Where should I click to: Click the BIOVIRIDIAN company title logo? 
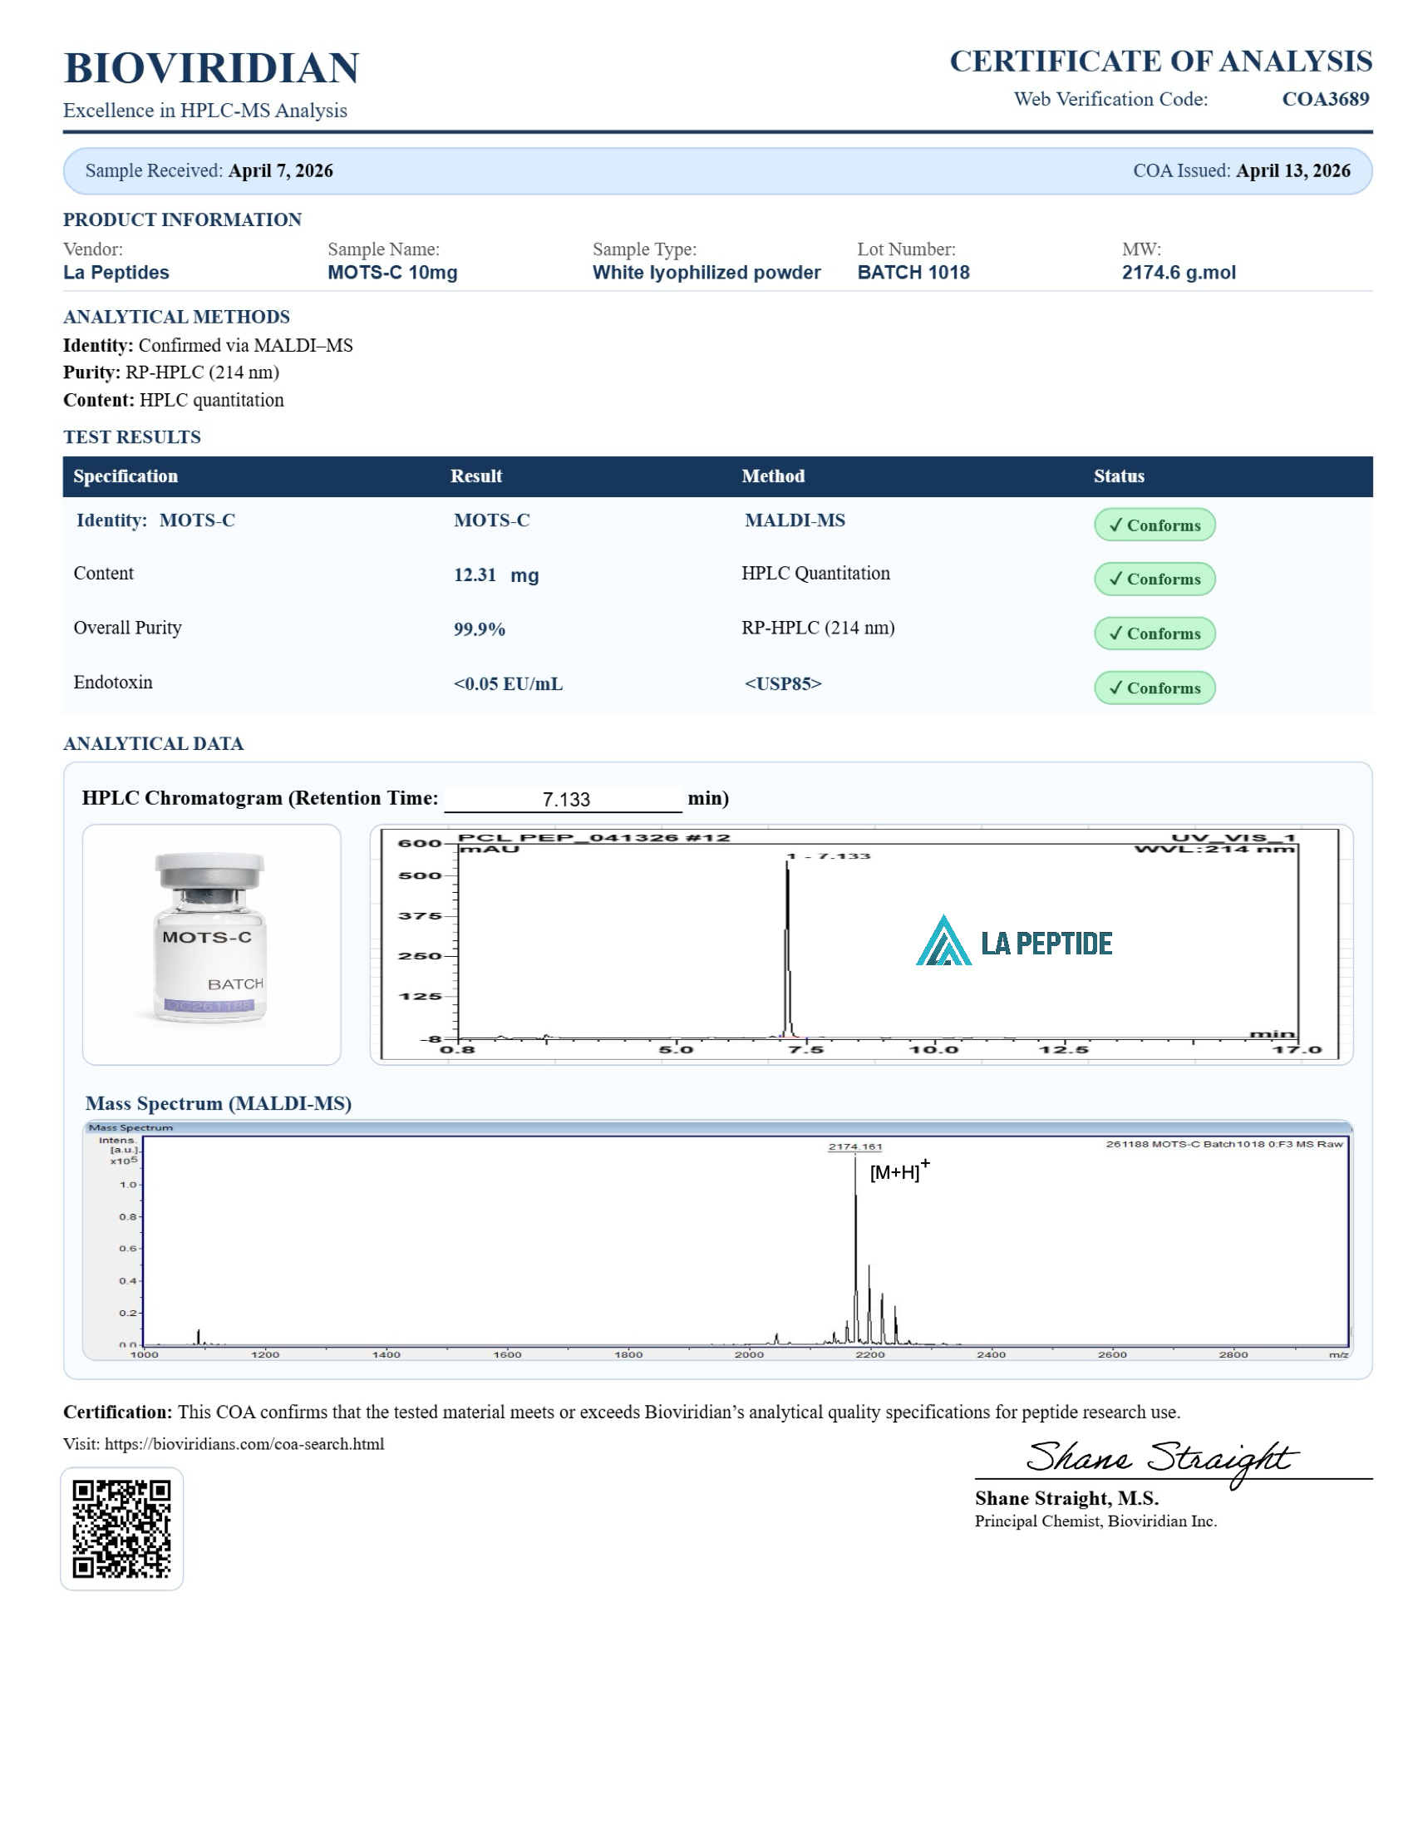click(211, 68)
